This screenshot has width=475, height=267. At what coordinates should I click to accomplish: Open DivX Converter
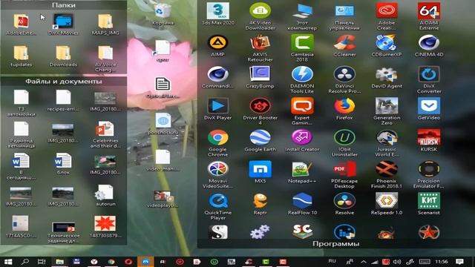(429, 74)
